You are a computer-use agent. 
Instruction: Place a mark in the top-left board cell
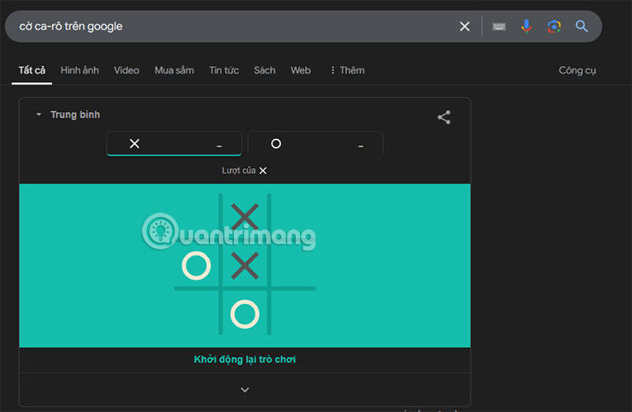[196, 217]
